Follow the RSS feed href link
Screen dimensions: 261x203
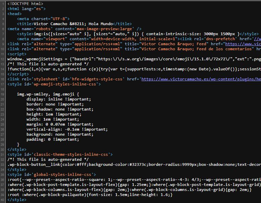(243, 44)
